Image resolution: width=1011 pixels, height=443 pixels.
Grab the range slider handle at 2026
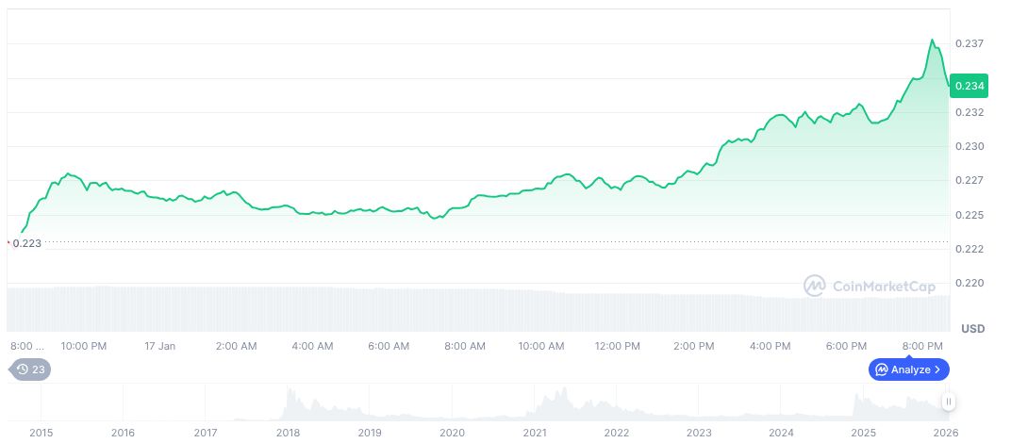click(949, 402)
